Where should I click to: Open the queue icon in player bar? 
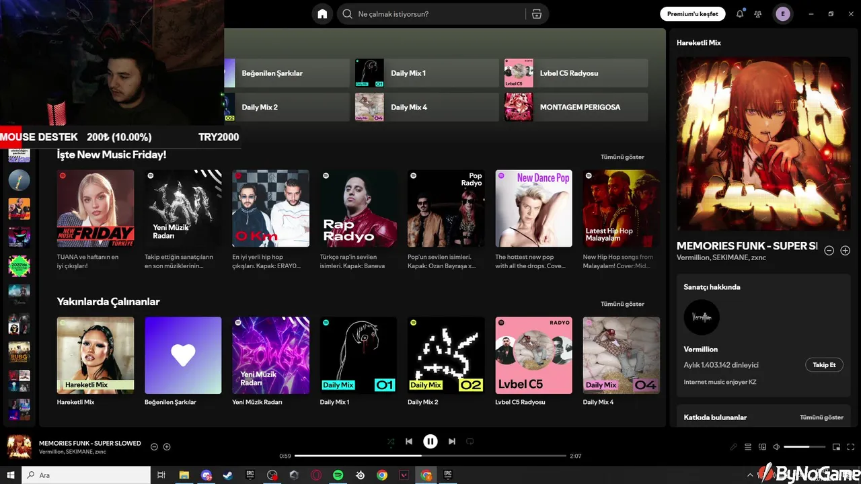pos(748,447)
